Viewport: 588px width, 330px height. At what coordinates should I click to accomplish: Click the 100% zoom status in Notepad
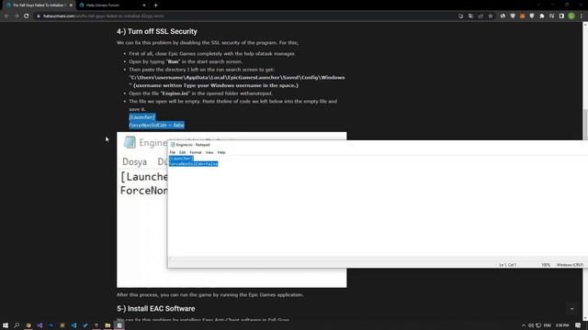(546, 265)
